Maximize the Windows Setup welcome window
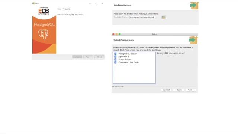The width and height of the screenshot is (238, 134). 96,3
